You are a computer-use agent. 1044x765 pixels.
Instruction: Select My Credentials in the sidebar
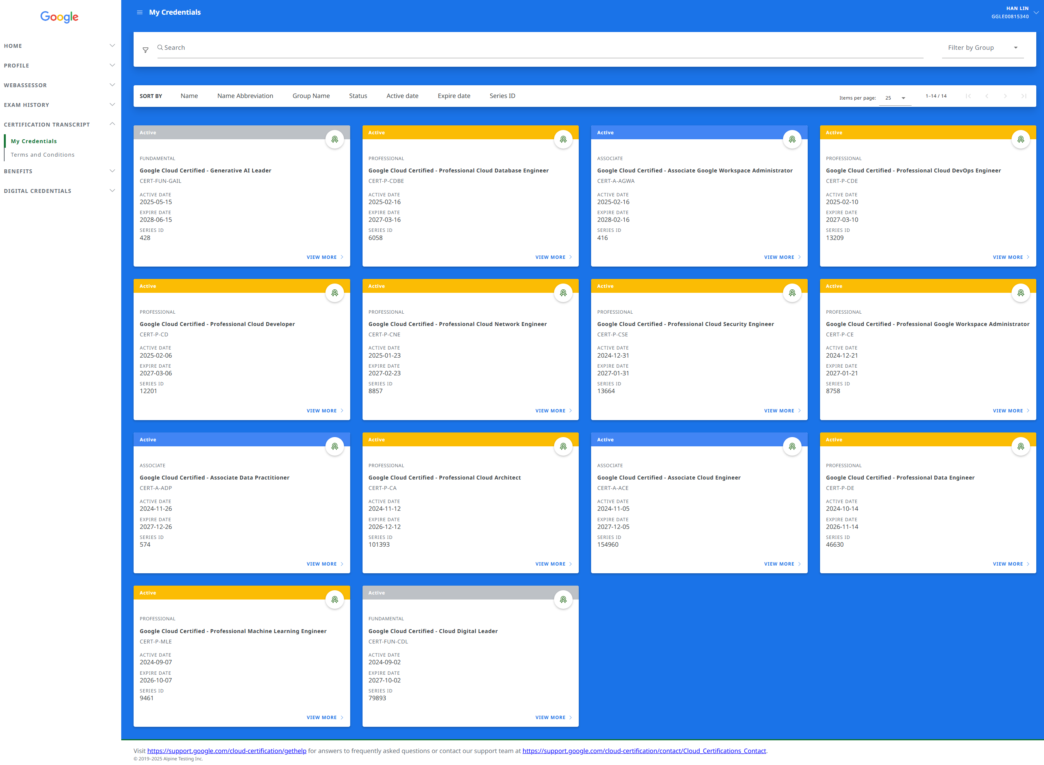(x=34, y=141)
